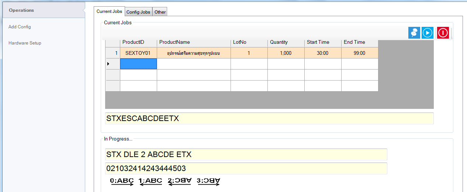Click the red stop power icon
The image size is (467, 192).
point(443,33)
